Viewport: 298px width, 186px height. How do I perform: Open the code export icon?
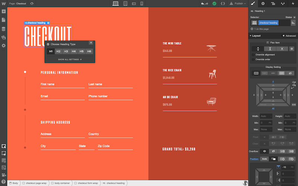tap(223, 4)
